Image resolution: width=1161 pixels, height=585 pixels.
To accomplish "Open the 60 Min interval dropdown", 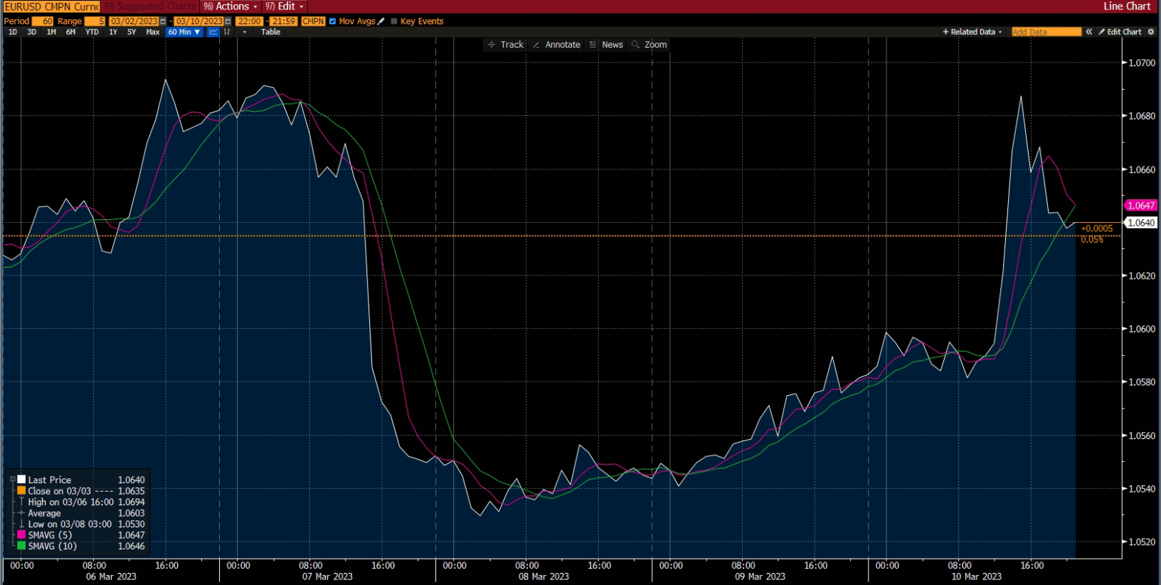I will tap(184, 32).
